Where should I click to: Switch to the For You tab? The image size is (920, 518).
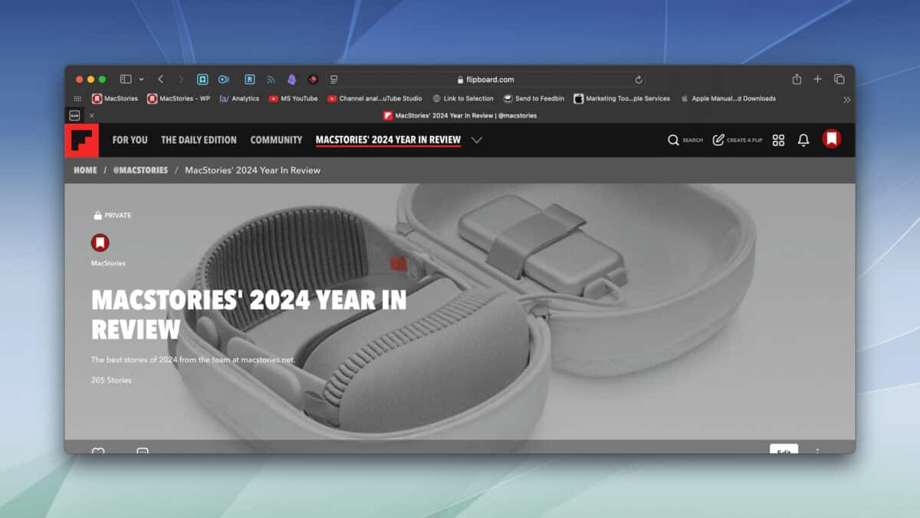[130, 140]
